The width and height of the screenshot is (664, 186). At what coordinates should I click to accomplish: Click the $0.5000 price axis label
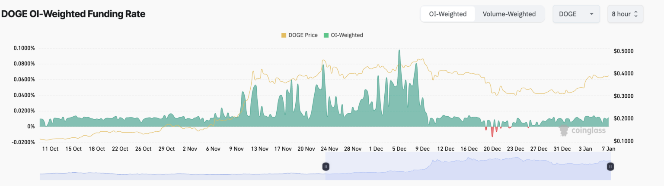pos(623,51)
